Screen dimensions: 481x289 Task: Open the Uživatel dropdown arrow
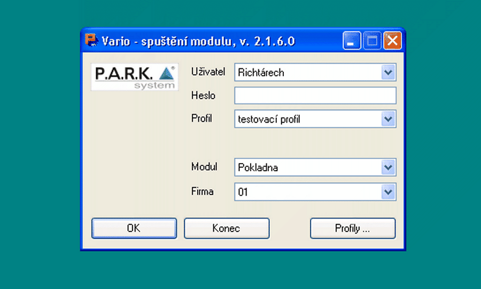(388, 73)
